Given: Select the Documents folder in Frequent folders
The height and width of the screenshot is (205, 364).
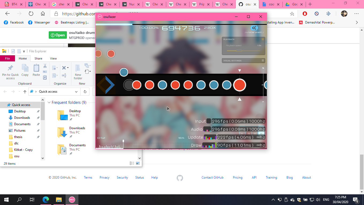Looking at the screenshot, I should click(x=71, y=149).
